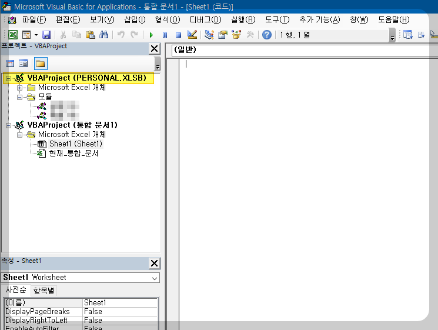The width and height of the screenshot is (438, 330).
Task: Click the Cut scissors icon
Action: pos(63,35)
